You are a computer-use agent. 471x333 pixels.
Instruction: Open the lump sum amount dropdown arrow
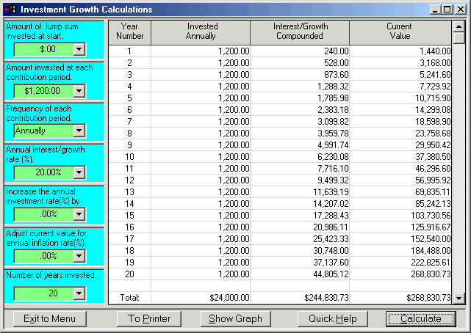click(x=79, y=49)
